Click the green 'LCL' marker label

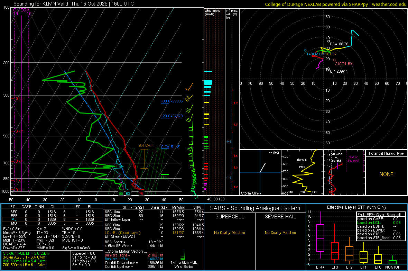pos(164,177)
